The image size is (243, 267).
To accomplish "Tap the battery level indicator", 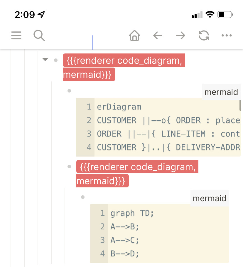I will 224,14.
